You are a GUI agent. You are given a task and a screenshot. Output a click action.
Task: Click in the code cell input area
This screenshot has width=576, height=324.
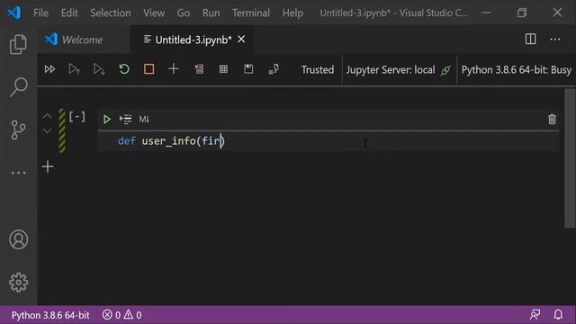[328, 141]
